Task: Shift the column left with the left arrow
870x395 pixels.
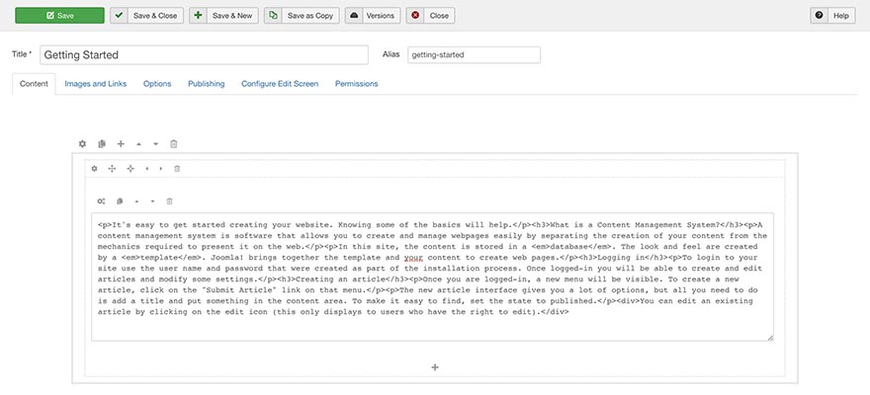Action: click(x=147, y=169)
